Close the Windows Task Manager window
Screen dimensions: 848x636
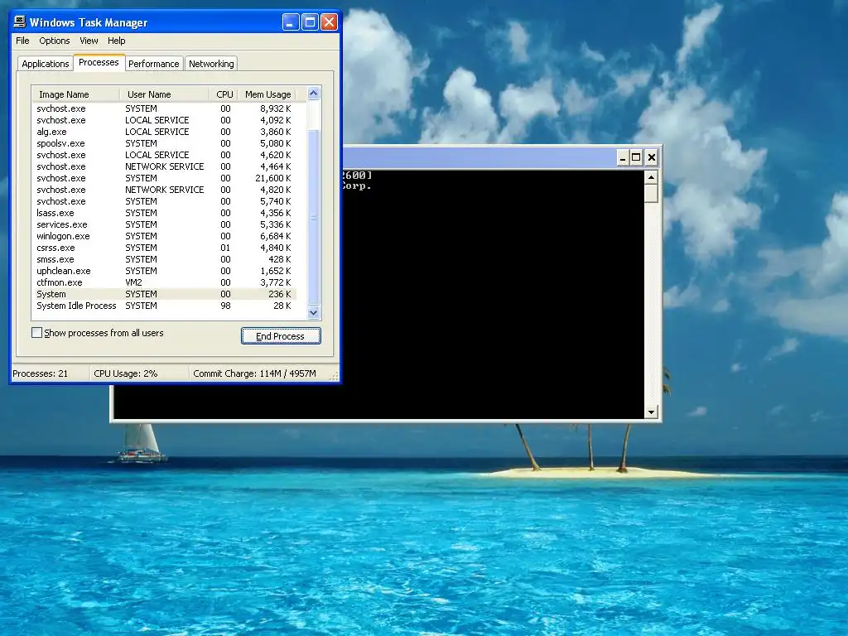(330, 22)
